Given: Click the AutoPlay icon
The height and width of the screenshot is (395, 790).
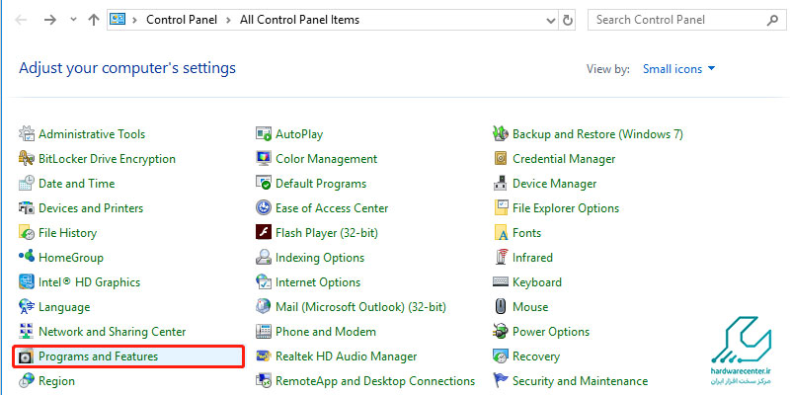Looking at the screenshot, I should click(264, 134).
